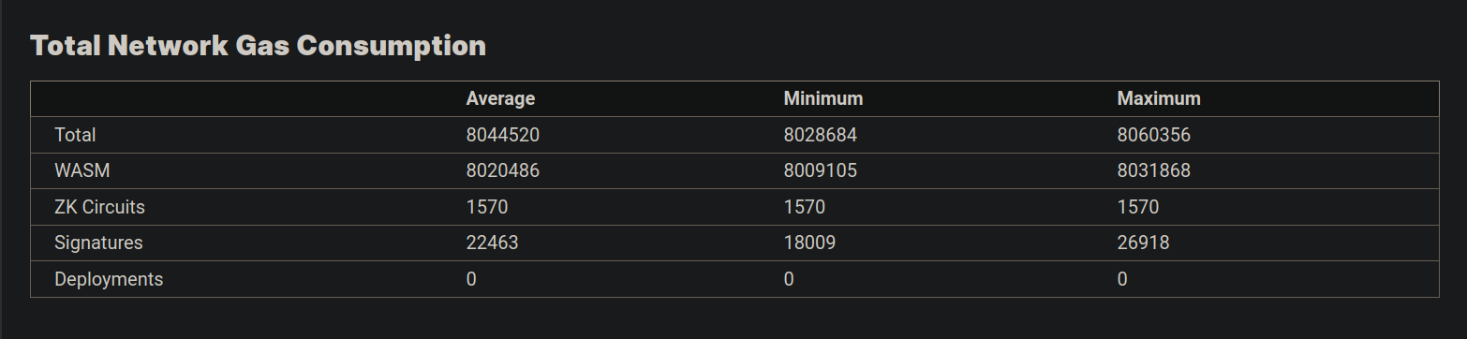The height and width of the screenshot is (339, 1467).
Task: Select the Minimum column header
Action: click(823, 98)
